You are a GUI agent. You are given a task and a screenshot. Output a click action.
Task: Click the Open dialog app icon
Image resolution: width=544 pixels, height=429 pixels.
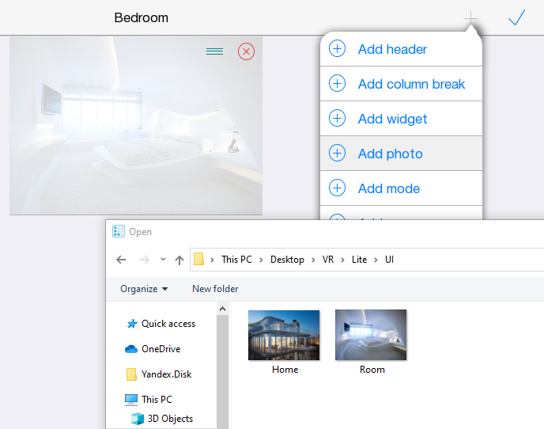tap(119, 231)
